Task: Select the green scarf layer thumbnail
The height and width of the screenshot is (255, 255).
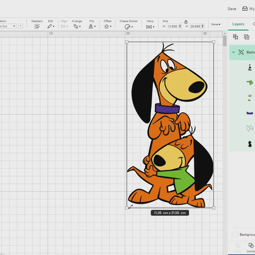Action: tap(250, 83)
